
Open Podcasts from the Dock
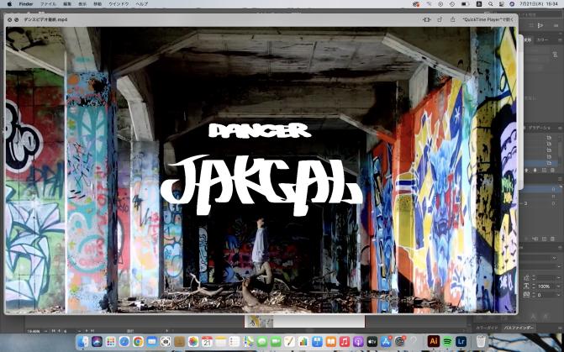click(358, 341)
